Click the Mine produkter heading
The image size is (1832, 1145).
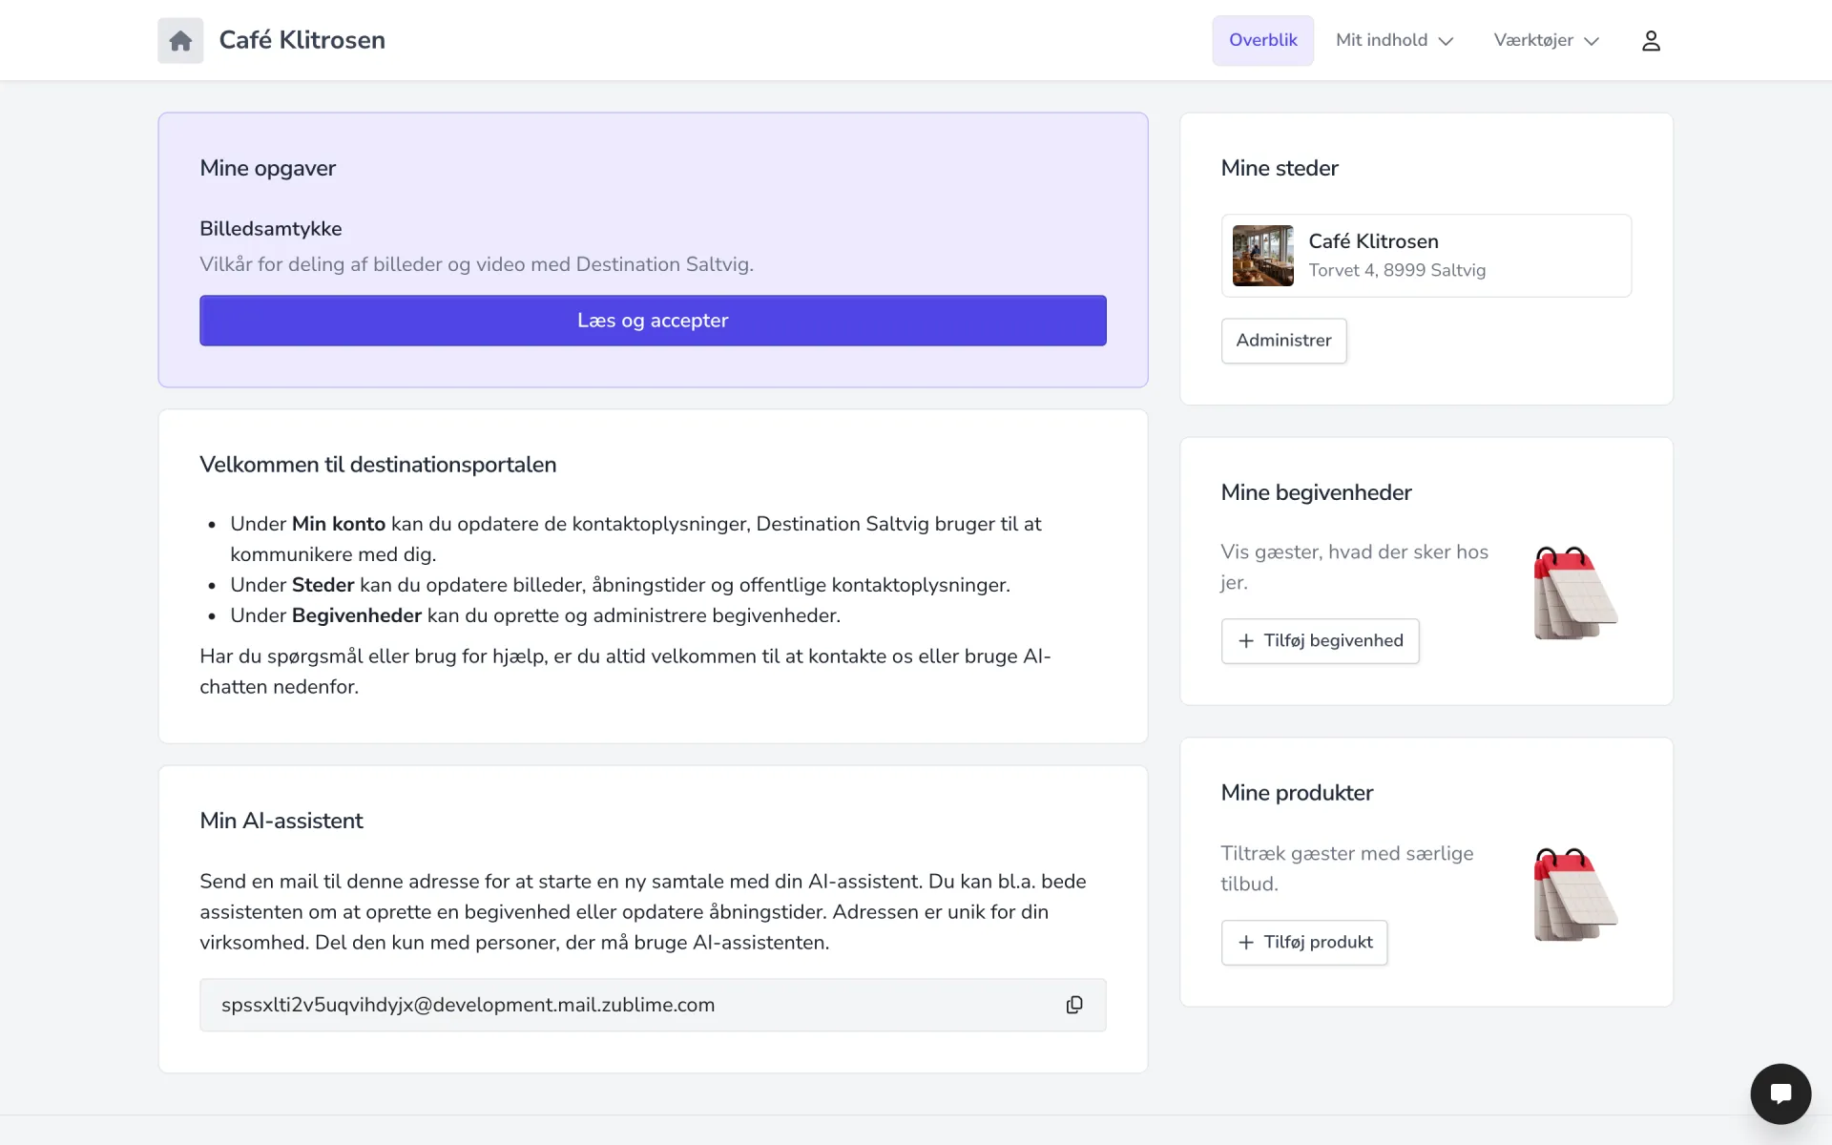[1297, 793]
